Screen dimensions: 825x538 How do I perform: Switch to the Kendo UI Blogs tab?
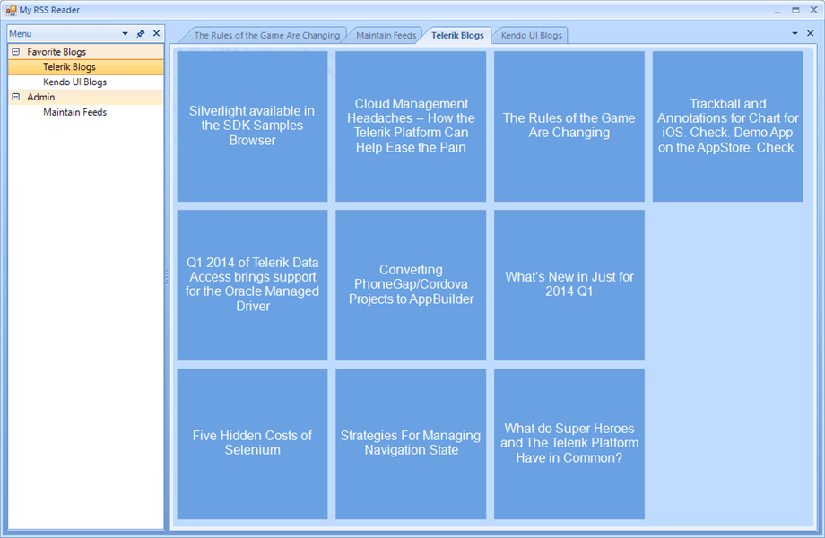coord(529,34)
